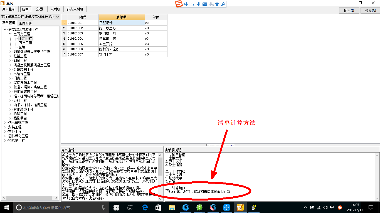Open the Action Center notifications
Image resolution: width=380 pixels, height=213 pixels.
(371, 207)
